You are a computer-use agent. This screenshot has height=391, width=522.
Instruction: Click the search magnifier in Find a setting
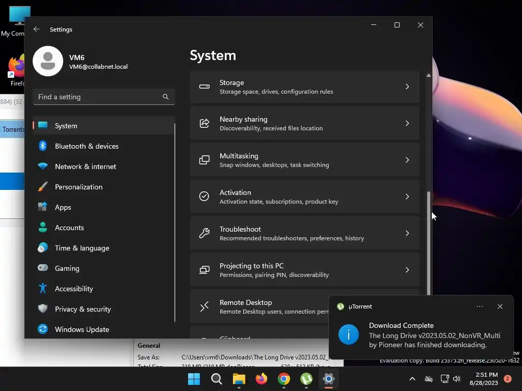[166, 97]
